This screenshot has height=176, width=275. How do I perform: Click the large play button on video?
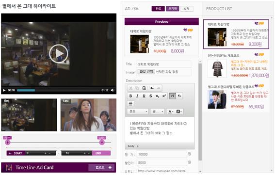59,54
